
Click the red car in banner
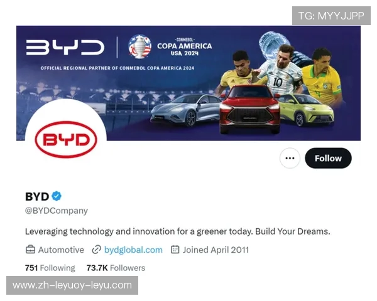coord(249,109)
